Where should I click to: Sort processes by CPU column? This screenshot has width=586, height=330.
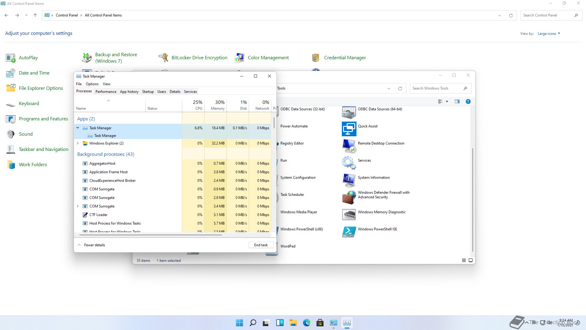click(x=193, y=105)
